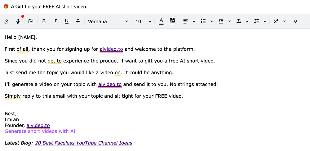Open the Verdana font family dropdown
The width and height of the screenshot is (310, 151).
108,21
